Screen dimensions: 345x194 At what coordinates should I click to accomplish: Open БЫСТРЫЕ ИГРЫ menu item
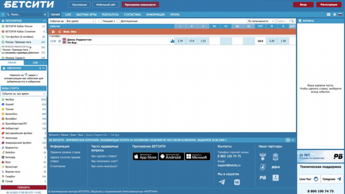[86, 15]
